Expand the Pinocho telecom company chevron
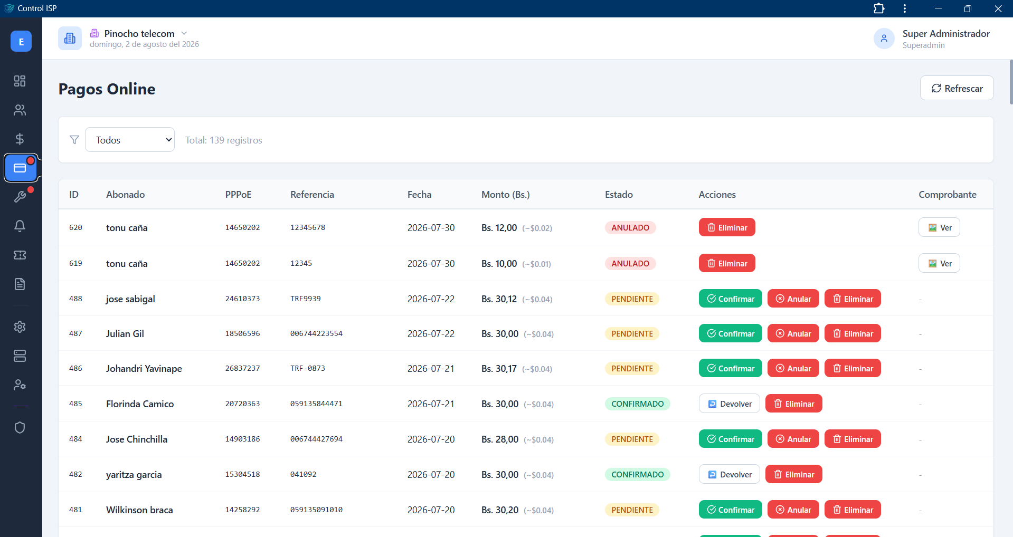This screenshot has height=537, width=1013. click(184, 33)
